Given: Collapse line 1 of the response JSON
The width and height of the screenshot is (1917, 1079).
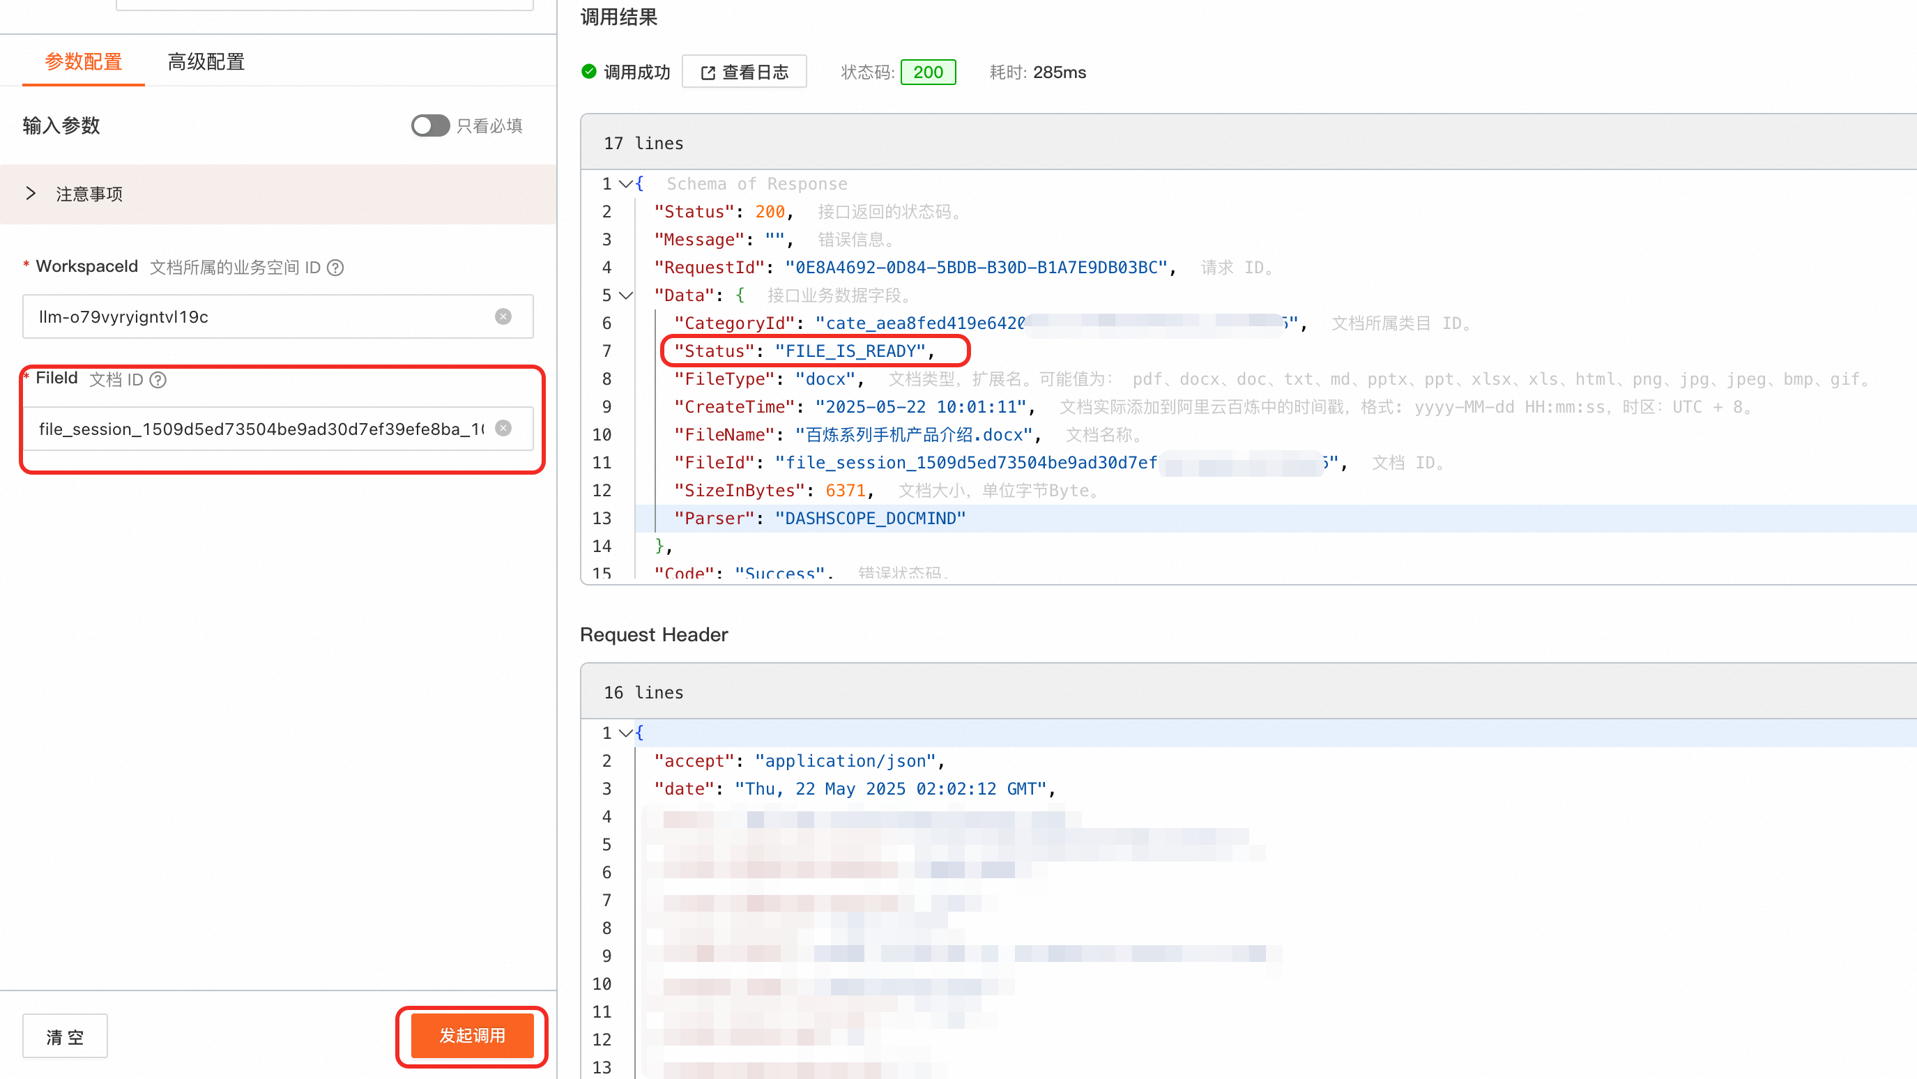Looking at the screenshot, I should (x=626, y=184).
